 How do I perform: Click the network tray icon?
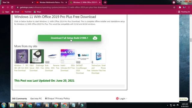point(171,105)
